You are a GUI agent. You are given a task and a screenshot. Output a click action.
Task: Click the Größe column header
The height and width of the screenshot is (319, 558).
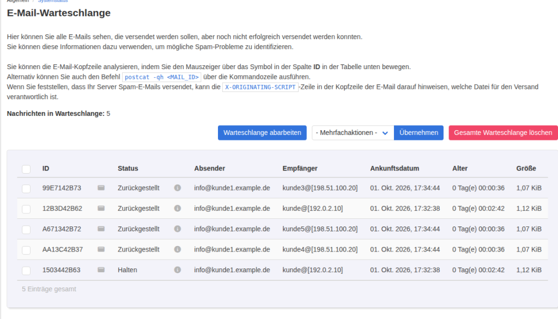tap(526, 168)
